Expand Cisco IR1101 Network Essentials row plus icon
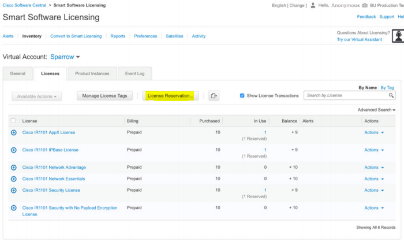The height and width of the screenshot is (245, 404). point(14,179)
